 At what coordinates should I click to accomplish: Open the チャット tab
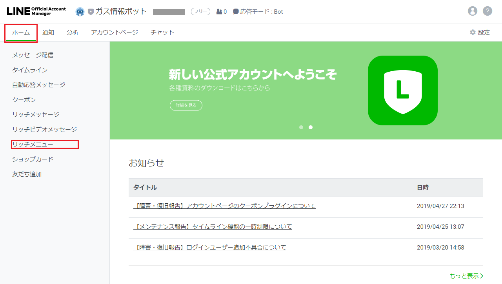[162, 33]
